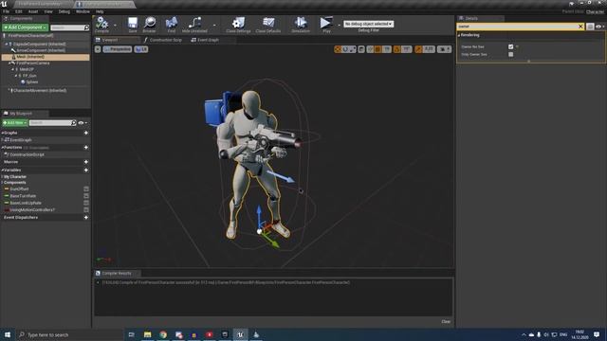Screen dimensions: 607x341
Task: Select the Mesh2P component
Action: 27,69
